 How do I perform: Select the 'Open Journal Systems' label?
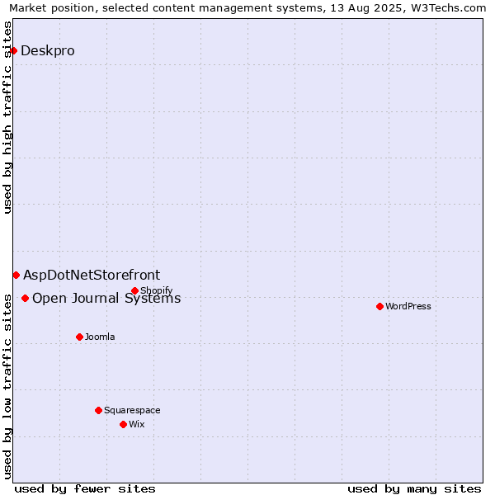coord(106,299)
